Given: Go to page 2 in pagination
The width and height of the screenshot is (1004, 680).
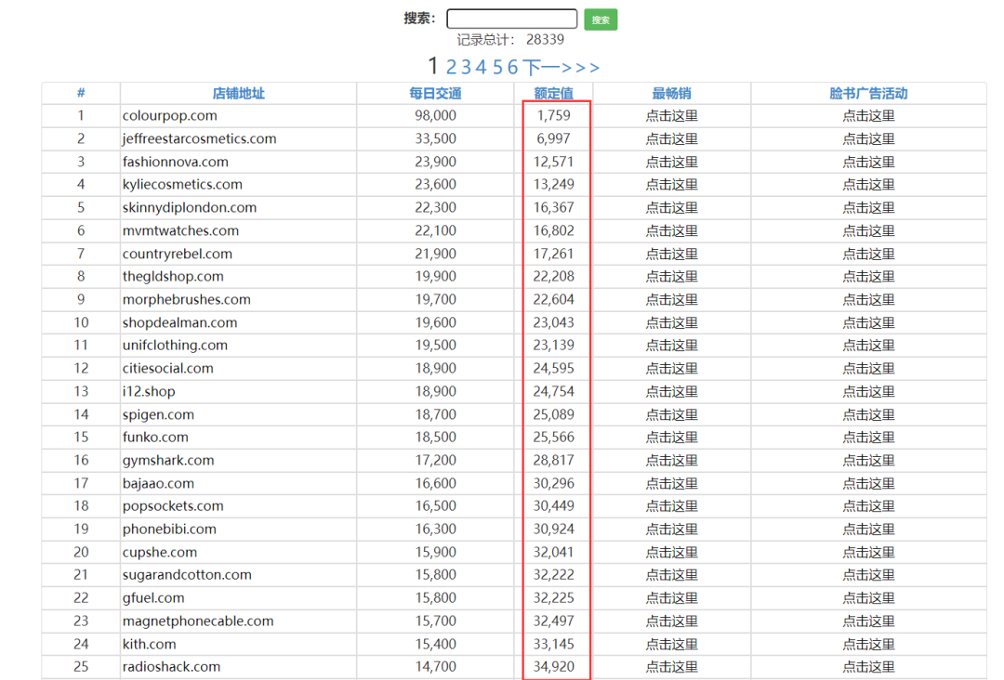Looking at the screenshot, I should pos(452,67).
